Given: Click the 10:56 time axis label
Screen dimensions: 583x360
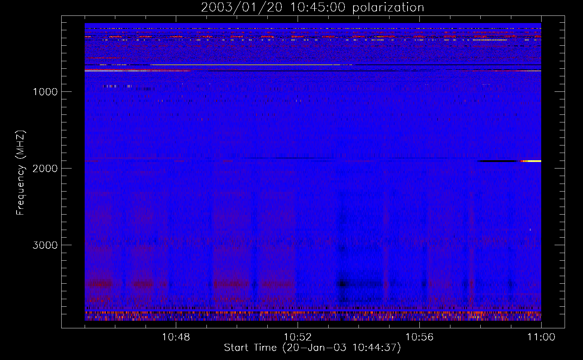Looking at the screenshot, I should (x=419, y=337).
